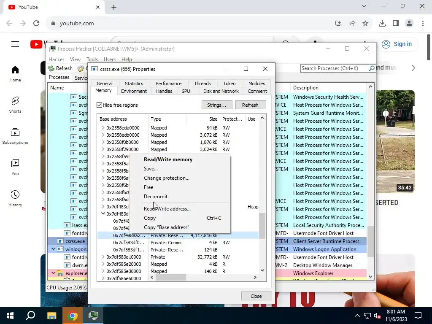
Task: Click the Strings... button
Action: point(216,105)
